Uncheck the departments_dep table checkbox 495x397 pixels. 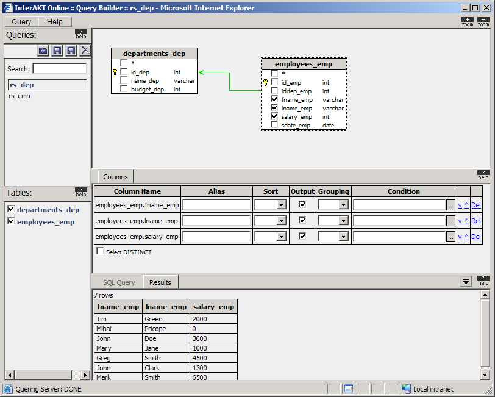[x=10, y=209]
